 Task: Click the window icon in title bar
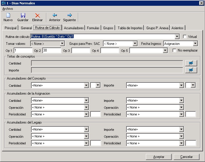[3, 3]
